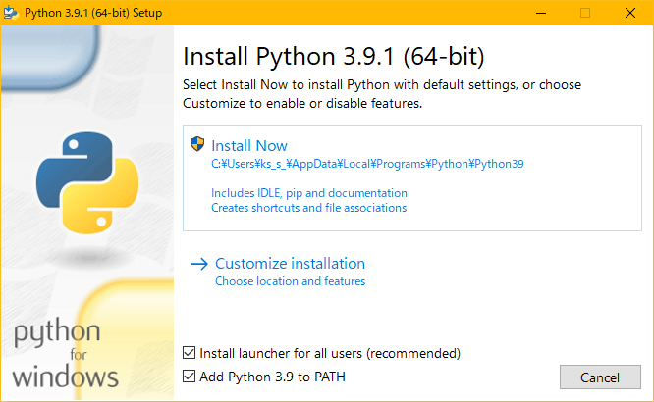Click "Includes IDLE, pip and documentation" text
Viewport: 654px width, 402px height.
pyautogui.click(x=308, y=194)
